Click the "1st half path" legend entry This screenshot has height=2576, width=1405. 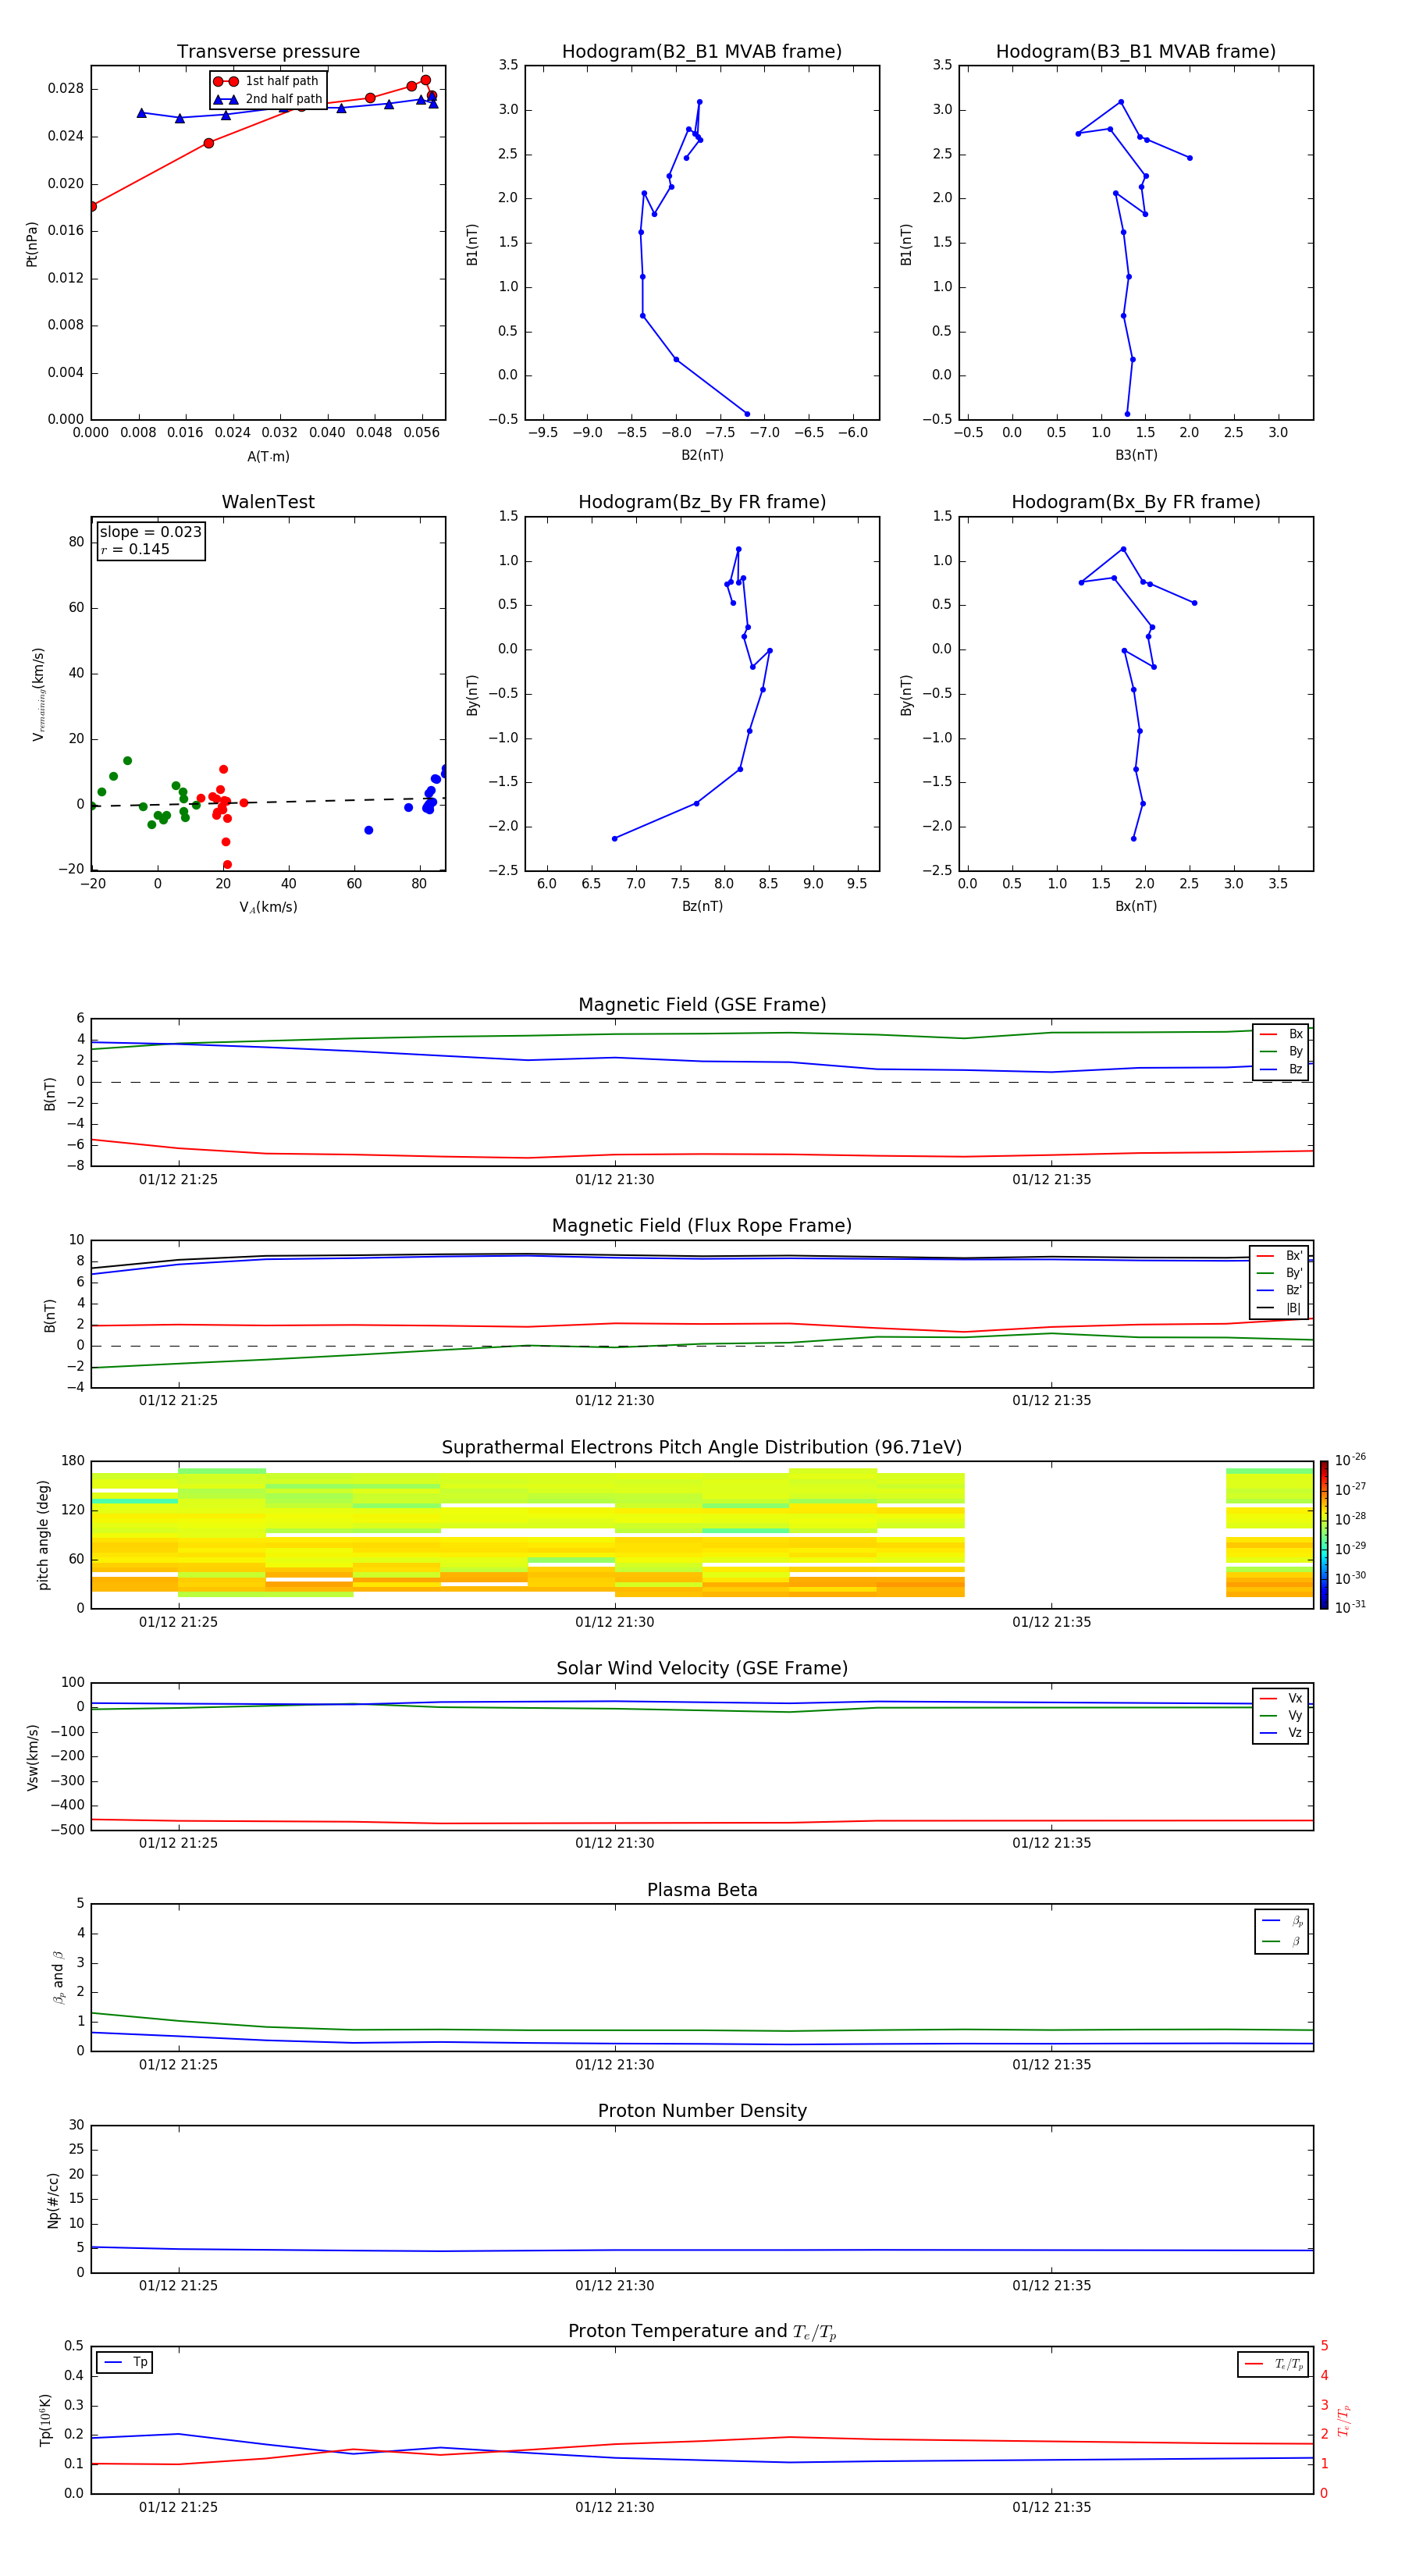tap(267, 82)
